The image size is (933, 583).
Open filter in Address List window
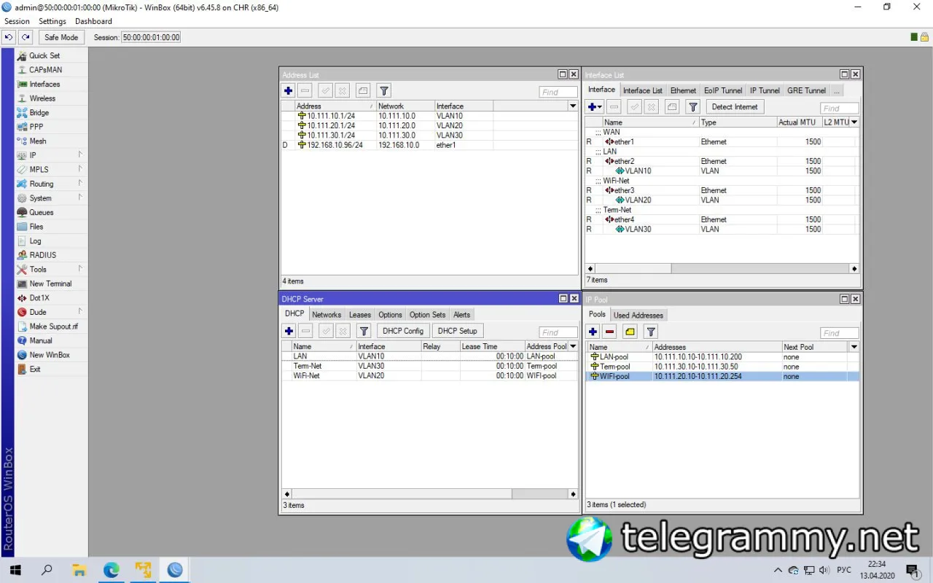tap(384, 91)
